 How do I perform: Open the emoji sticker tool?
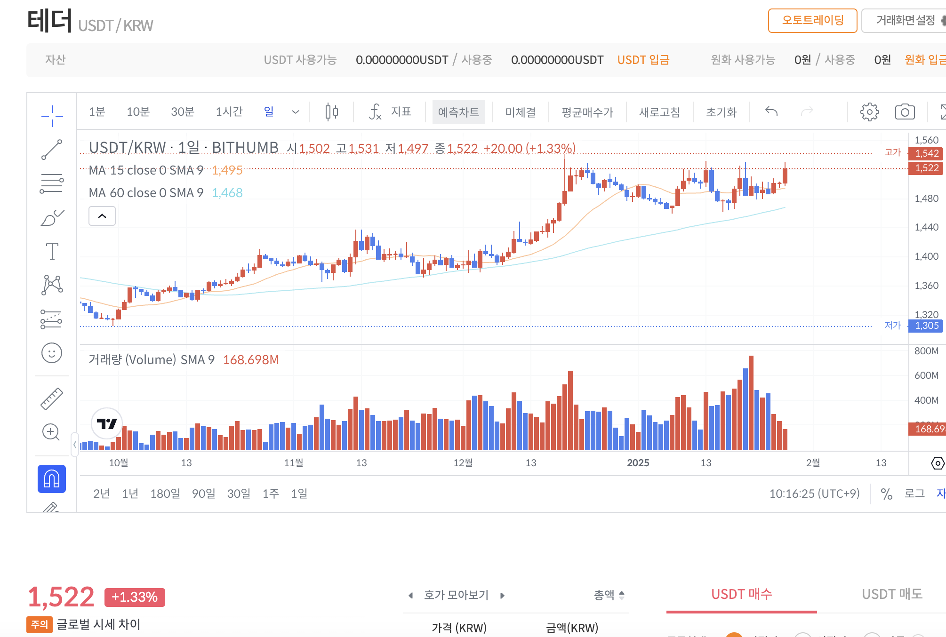(x=52, y=353)
